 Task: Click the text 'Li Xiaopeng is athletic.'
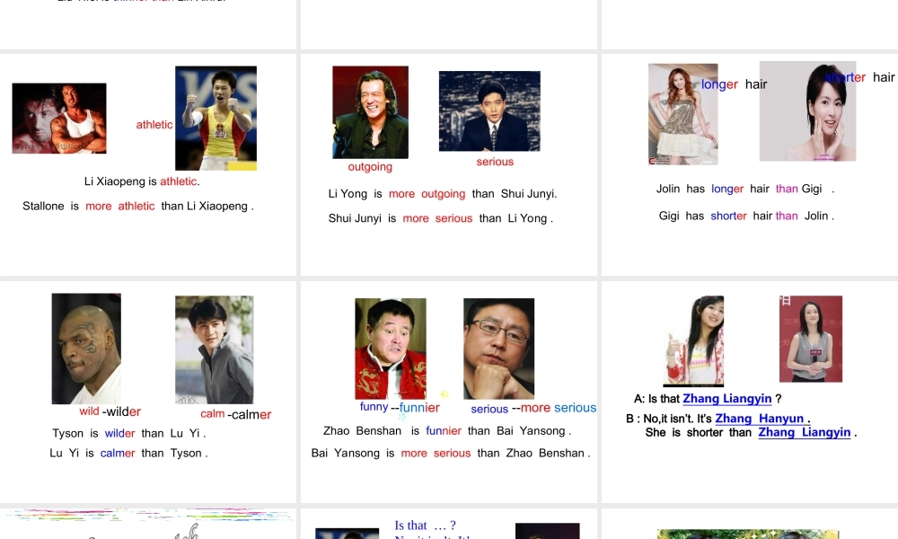coord(142,181)
